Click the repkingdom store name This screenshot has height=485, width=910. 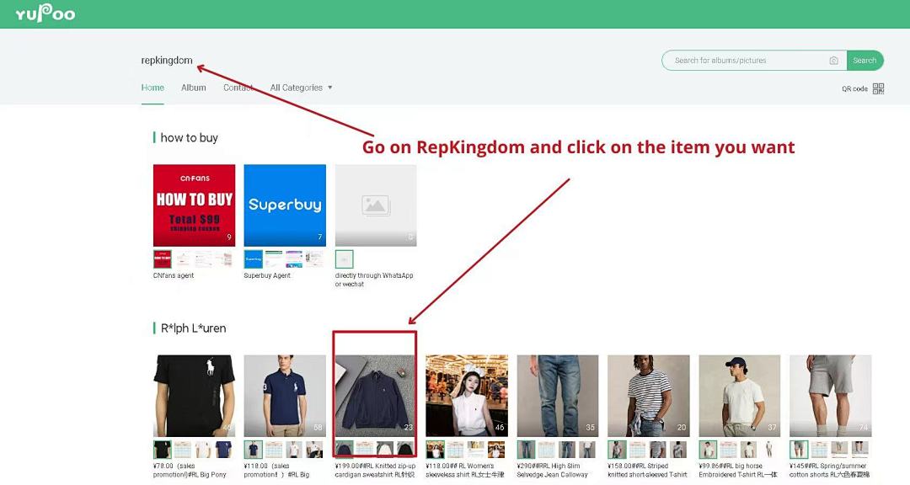(167, 61)
